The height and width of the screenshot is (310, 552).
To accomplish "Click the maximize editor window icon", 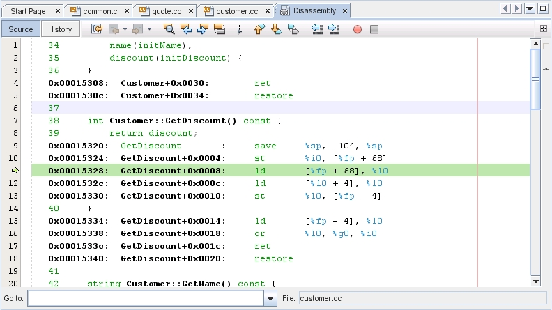I will 543,8.
